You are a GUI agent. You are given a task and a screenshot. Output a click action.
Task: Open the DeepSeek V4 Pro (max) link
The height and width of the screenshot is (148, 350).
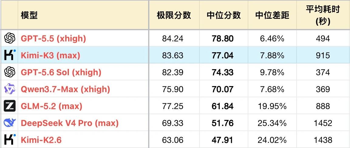70,123
